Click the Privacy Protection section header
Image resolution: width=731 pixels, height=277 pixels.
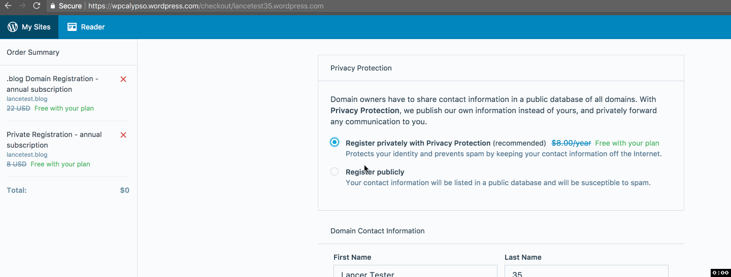361,68
